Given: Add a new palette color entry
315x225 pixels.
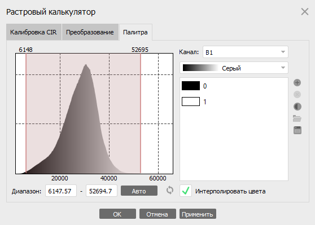Looking at the screenshot, I should pyautogui.click(x=297, y=82).
